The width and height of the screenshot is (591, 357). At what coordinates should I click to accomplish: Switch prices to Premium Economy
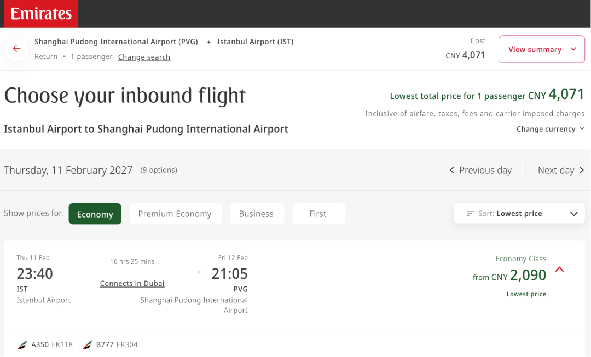click(175, 214)
